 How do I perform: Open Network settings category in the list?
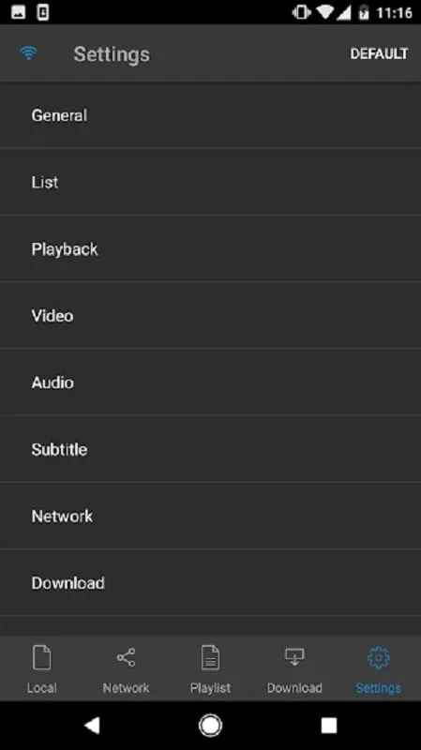click(210, 516)
